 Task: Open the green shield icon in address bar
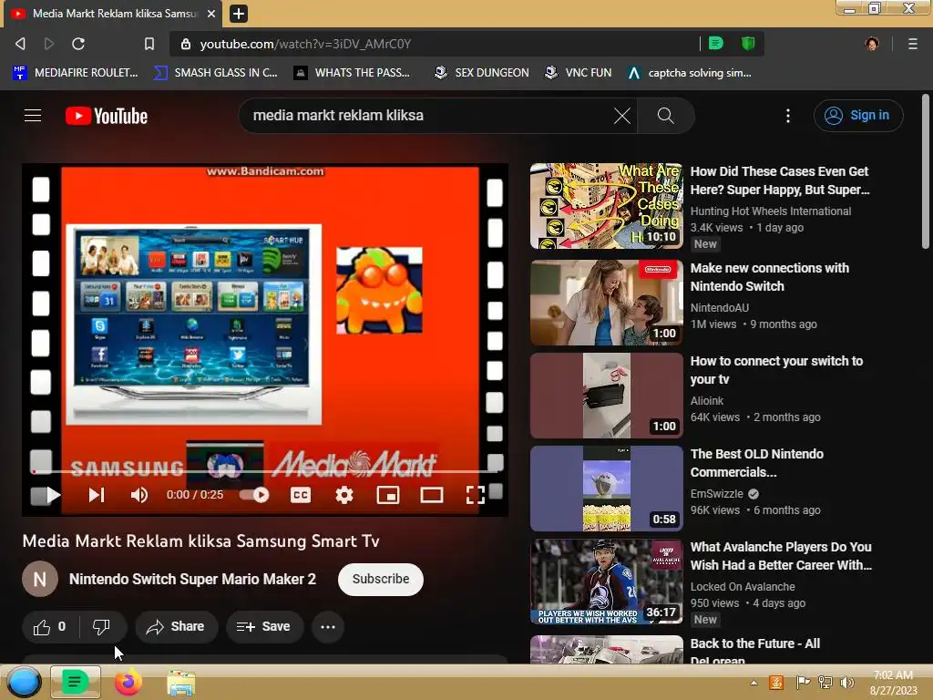pyautogui.click(x=748, y=44)
